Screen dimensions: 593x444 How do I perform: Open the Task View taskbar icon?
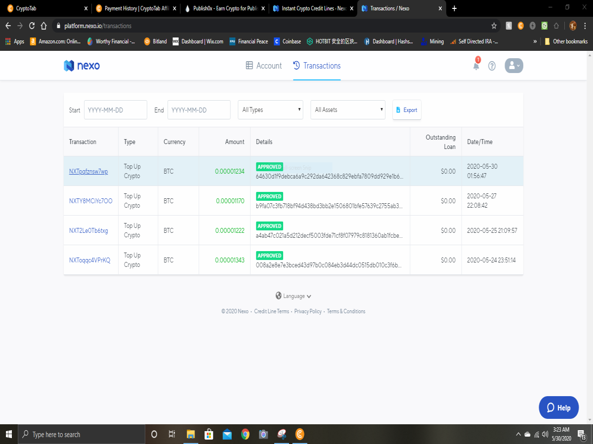click(x=172, y=434)
